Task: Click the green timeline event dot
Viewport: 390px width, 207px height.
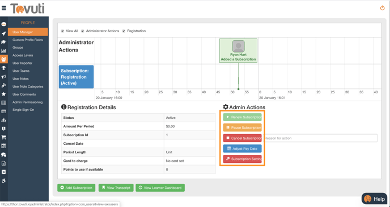Action: point(239,89)
